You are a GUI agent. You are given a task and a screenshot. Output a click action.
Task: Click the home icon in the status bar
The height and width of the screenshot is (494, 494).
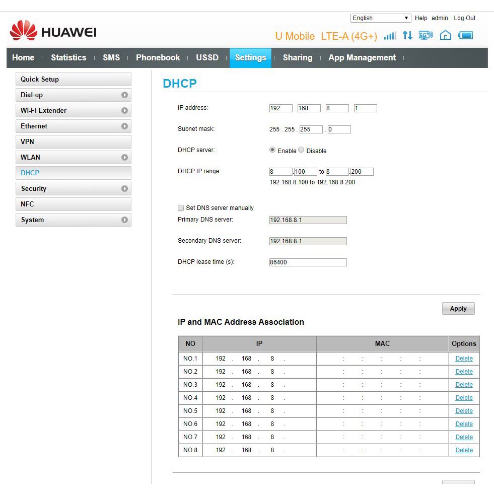(445, 36)
